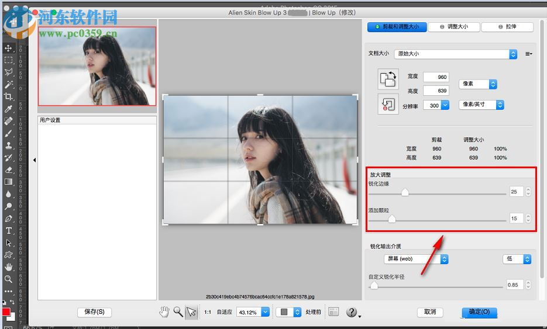
Task: Click the reset dimensions icon below swap
Action: pos(388,104)
